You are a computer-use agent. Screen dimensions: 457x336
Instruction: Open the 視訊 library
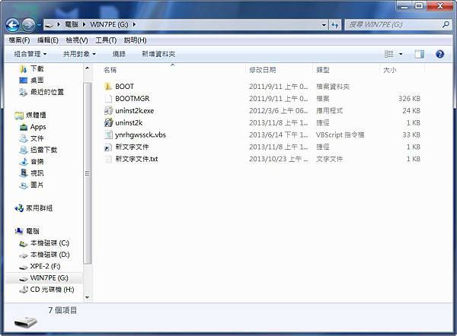[x=37, y=173]
